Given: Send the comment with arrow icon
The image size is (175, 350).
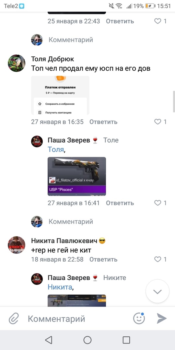Looking at the screenshot, I should [162, 318].
